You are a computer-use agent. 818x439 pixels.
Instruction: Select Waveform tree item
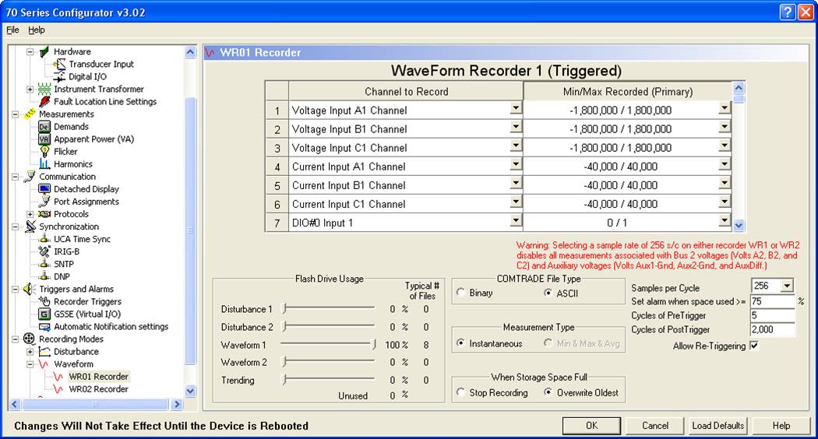coord(73,364)
